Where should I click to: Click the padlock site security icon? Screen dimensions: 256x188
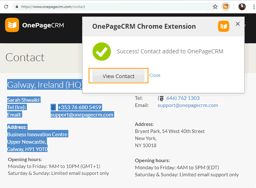17,7
